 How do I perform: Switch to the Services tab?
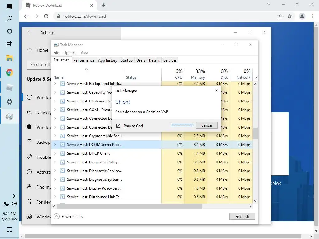coord(170,60)
